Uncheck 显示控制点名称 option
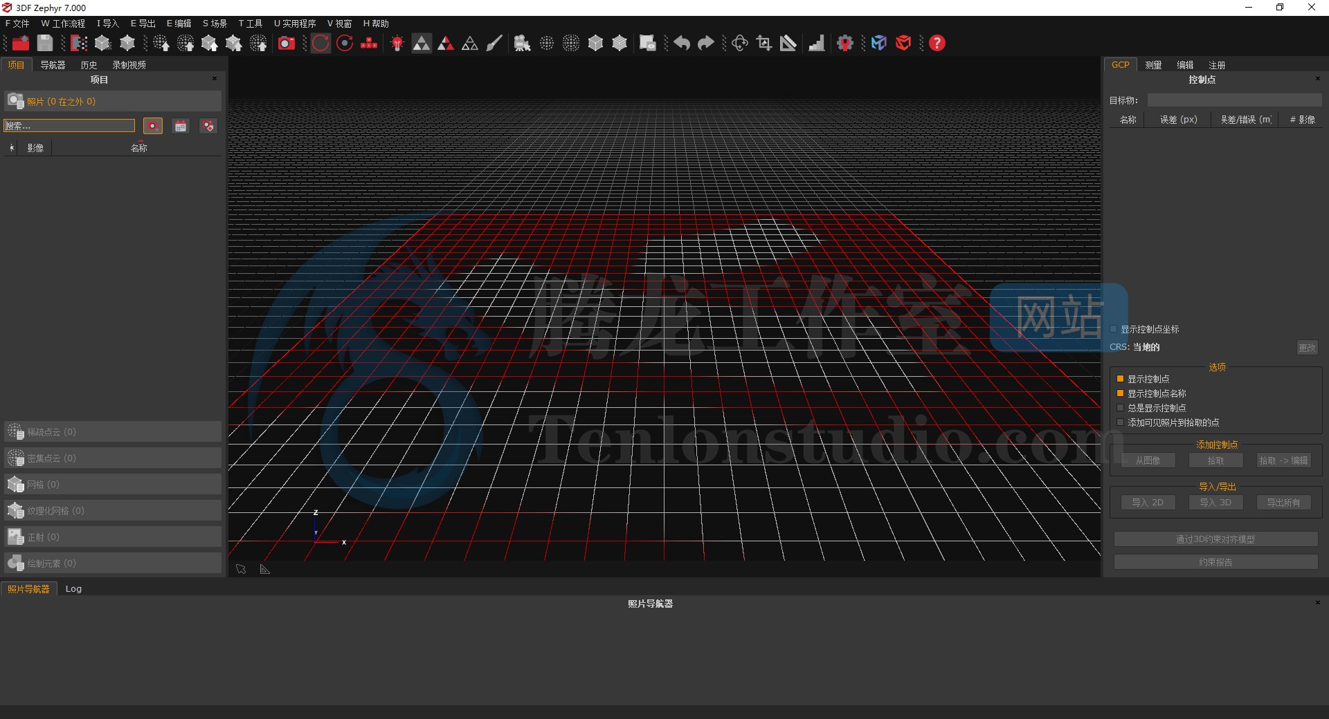 [x=1120, y=393]
